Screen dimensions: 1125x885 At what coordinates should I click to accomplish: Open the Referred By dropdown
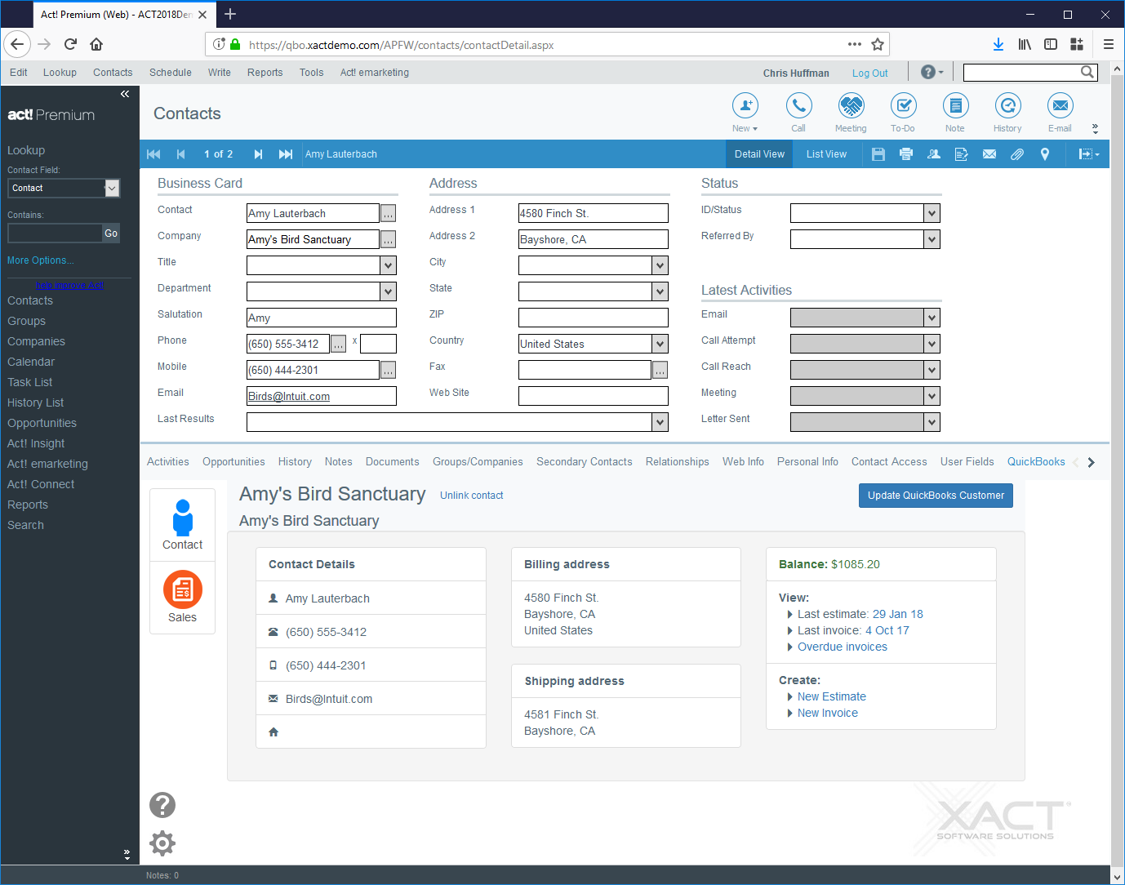point(932,239)
